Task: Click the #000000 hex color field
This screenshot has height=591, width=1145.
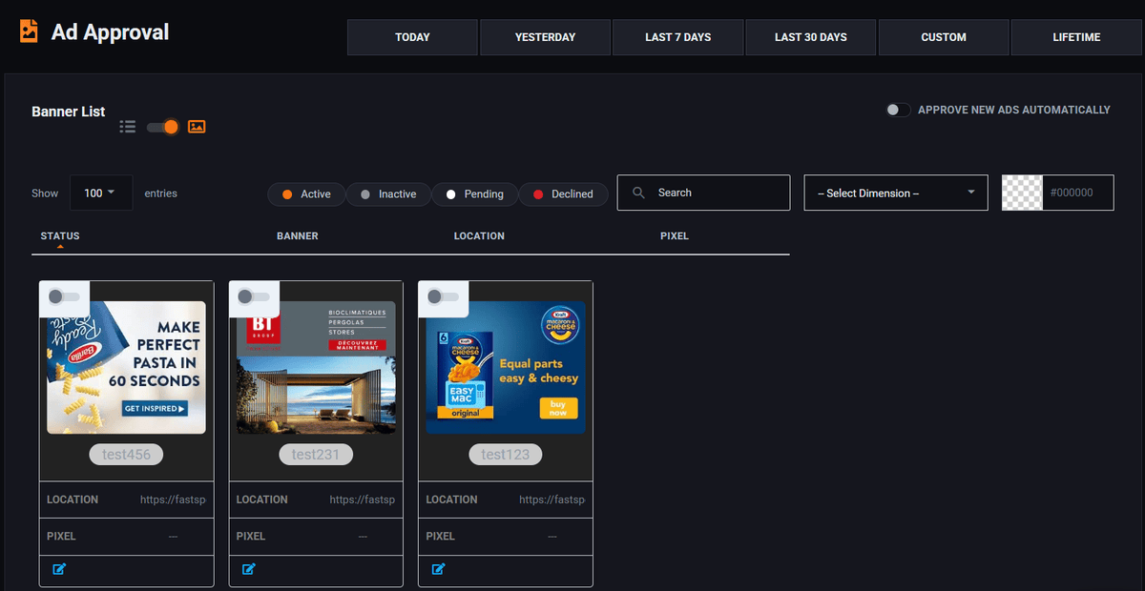Action: tap(1078, 193)
